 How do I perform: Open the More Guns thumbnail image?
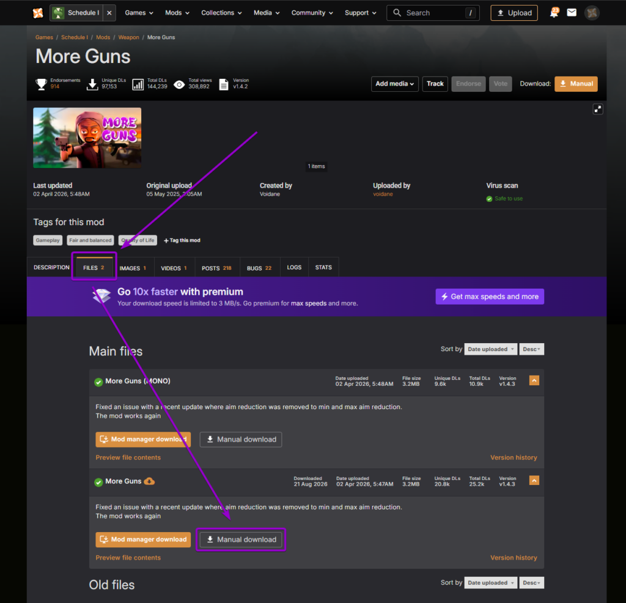(87, 138)
